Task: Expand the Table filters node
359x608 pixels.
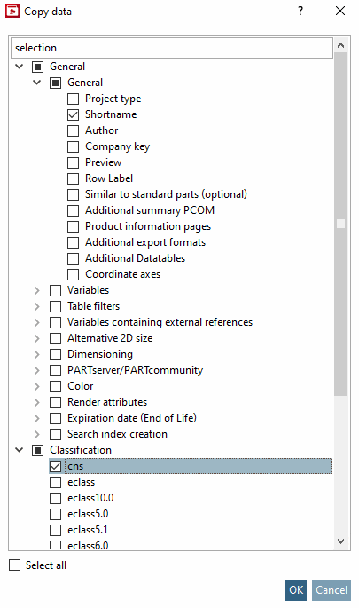Action: pyautogui.click(x=37, y=306)
